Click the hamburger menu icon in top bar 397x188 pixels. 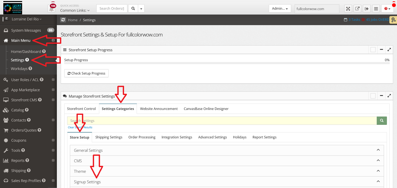pyautogui.click(x=376, y=9)
